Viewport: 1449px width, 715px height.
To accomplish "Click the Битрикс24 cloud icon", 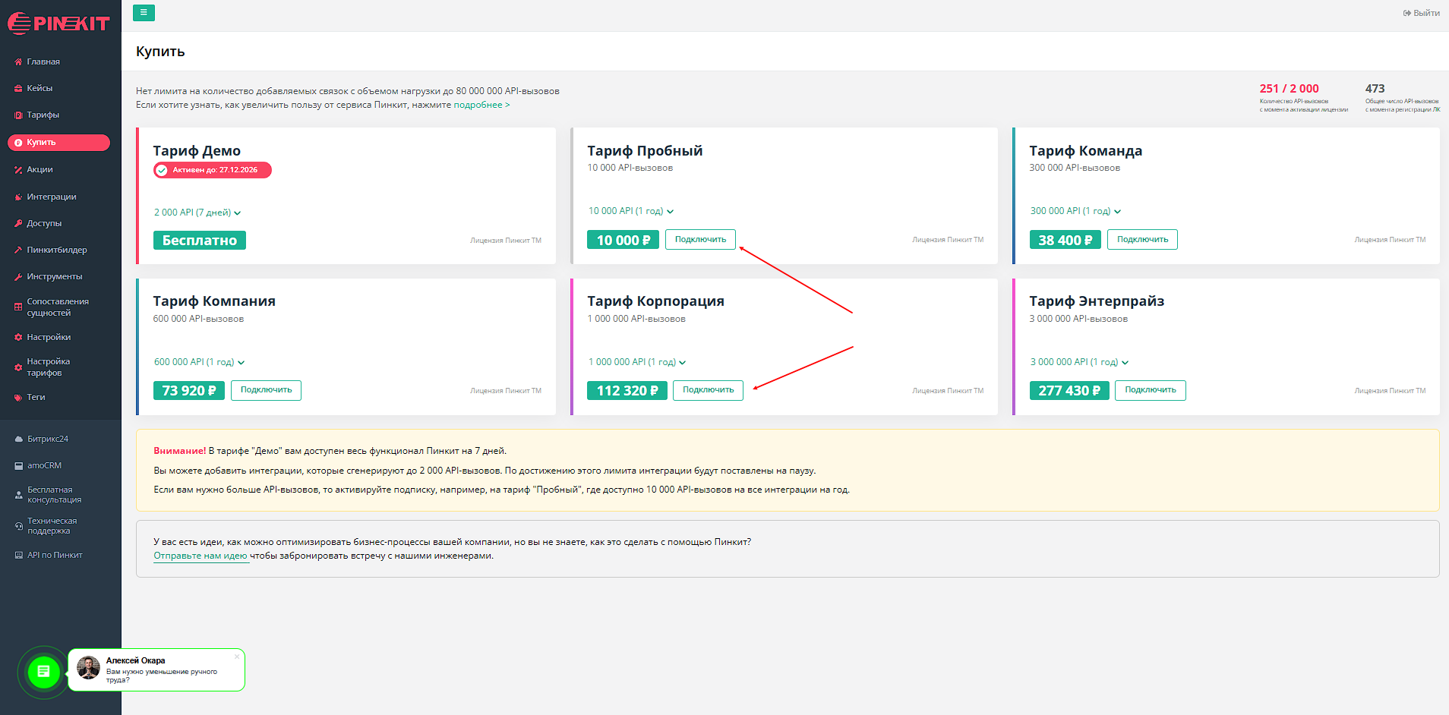I will coord(19,439).
